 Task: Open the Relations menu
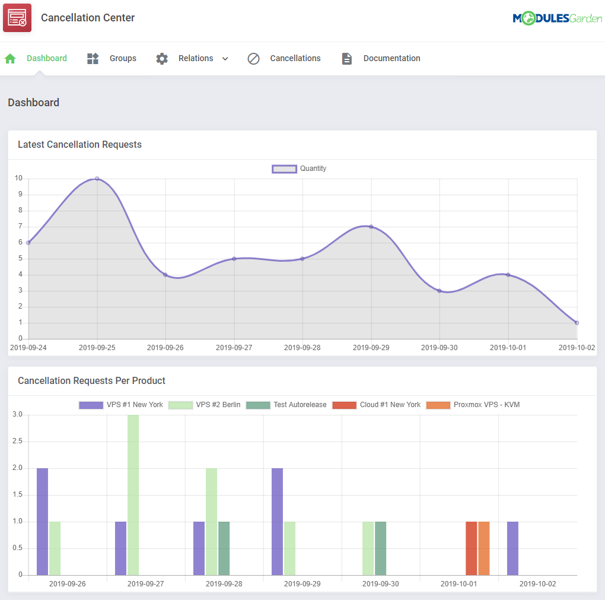click(196, 58)
